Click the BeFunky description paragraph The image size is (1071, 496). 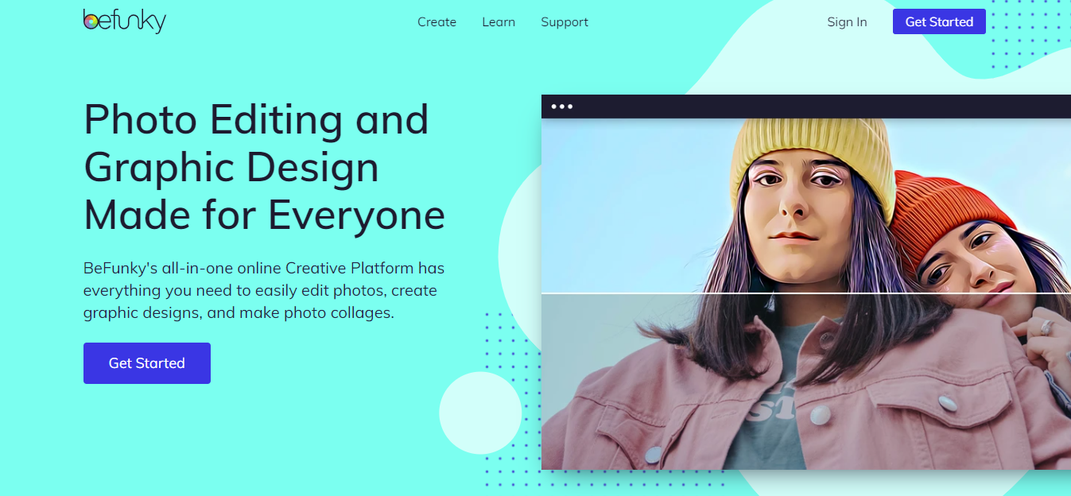264,290
